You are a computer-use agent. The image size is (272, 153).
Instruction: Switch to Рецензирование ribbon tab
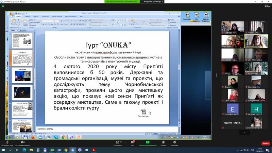(71, 17)
